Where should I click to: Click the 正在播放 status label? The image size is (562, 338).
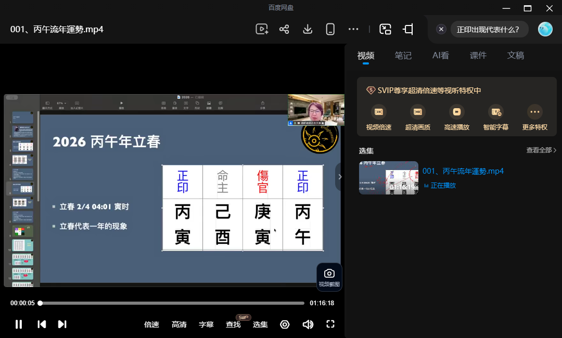click(x=443, y=186)
